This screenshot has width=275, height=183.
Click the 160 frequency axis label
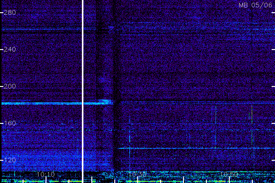(x=10, y=123)
